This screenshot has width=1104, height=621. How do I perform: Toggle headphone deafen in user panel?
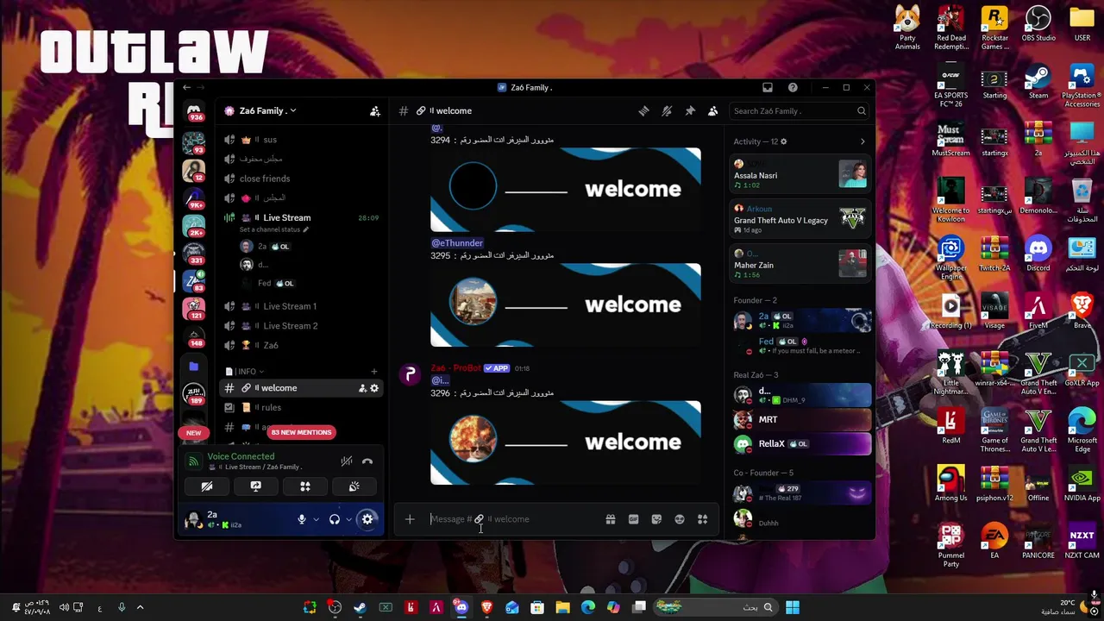tap(335, 519)
